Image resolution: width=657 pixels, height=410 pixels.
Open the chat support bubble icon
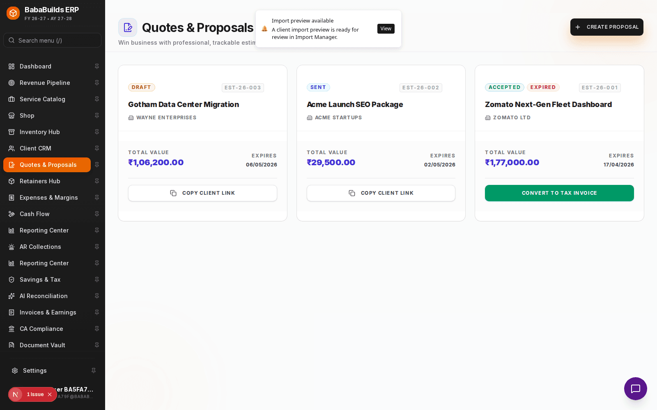click(635, 389)
